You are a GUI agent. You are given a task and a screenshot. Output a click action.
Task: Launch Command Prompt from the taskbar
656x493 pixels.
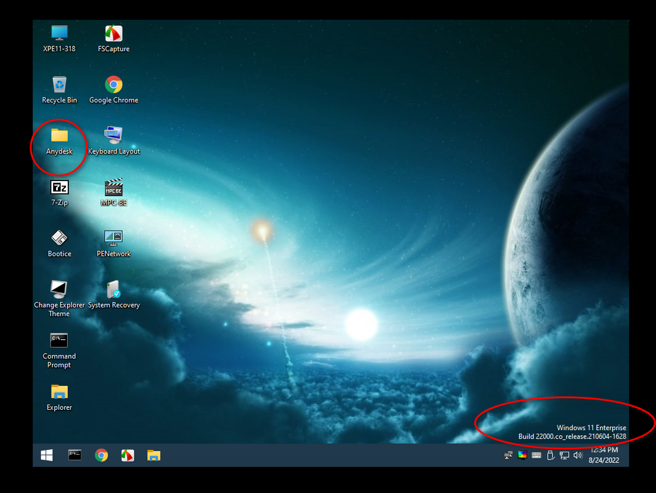[75, 455]
